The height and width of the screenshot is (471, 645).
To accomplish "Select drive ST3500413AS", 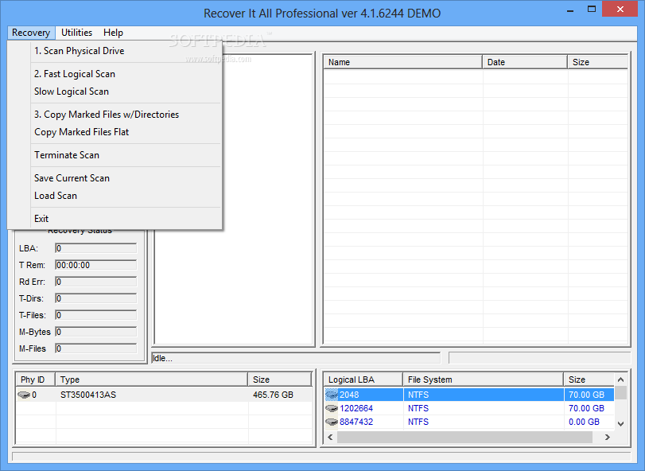I will coord(88,395).
